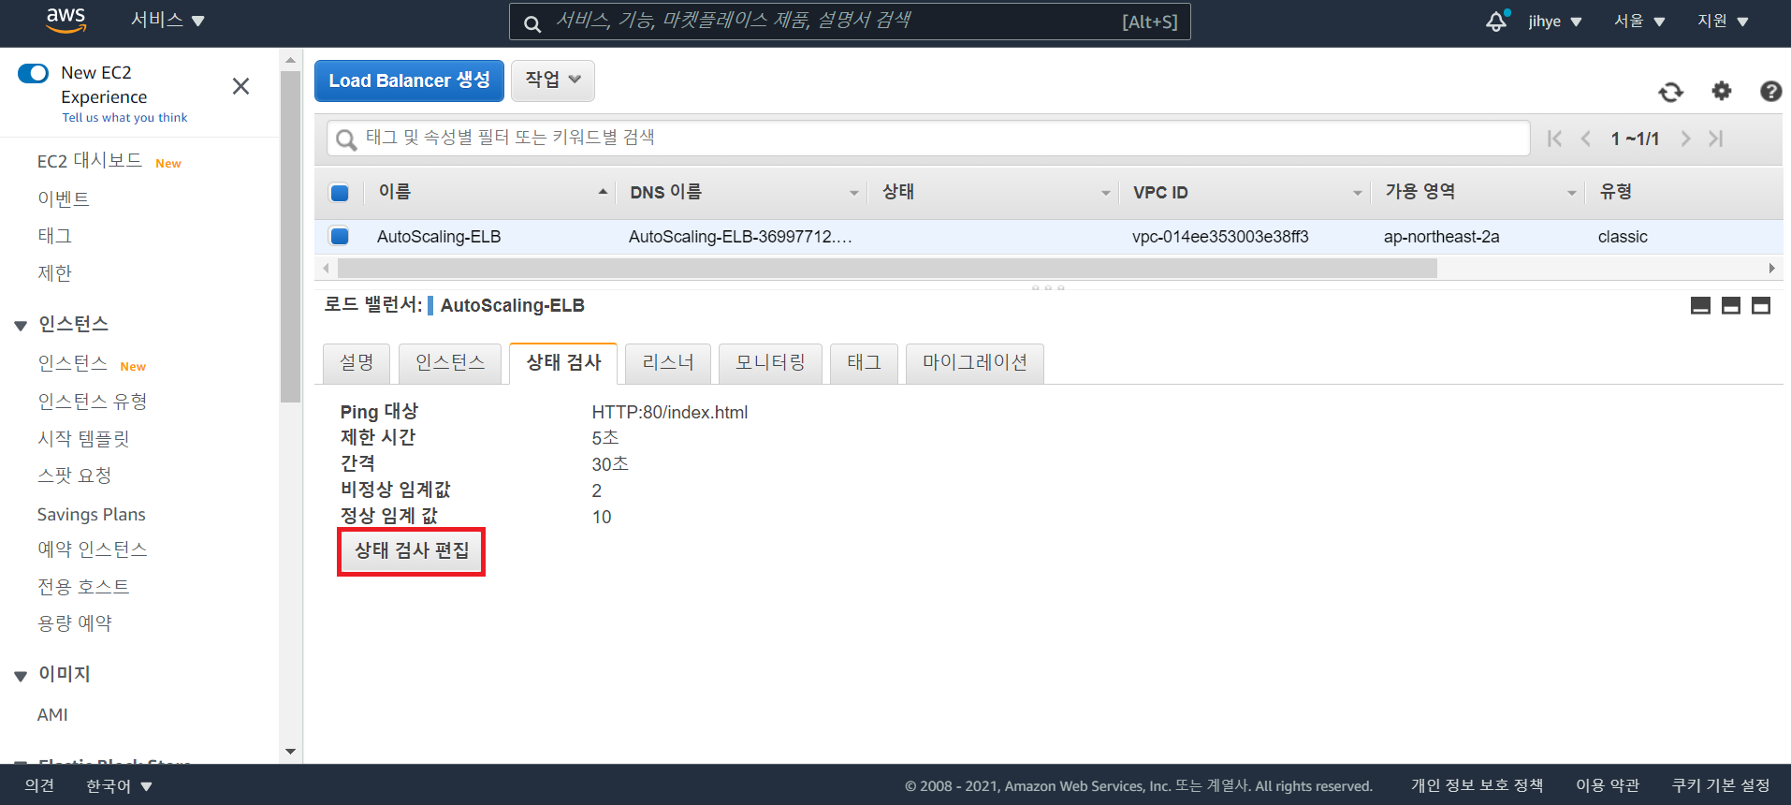Image resolution: width=1791 pixels, height=805 pixels.
Task: Open the DNS 이름 column sort arrow
Action: [853, 193]
